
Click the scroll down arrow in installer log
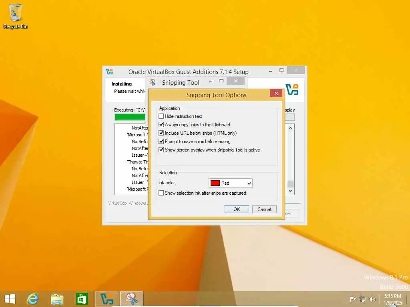(x=290, y=191)
